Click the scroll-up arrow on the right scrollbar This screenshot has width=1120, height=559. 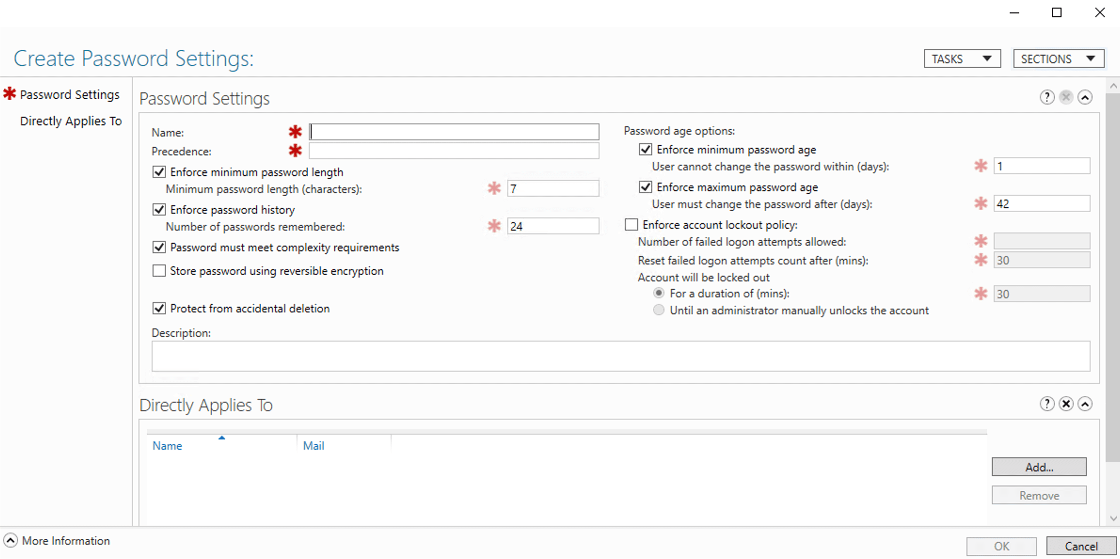pos(1113,85)
